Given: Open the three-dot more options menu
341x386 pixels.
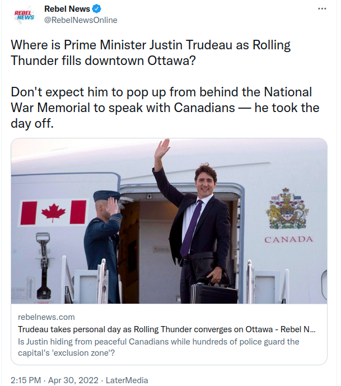Looking at the screenshot, I should [x=322, y=9].
